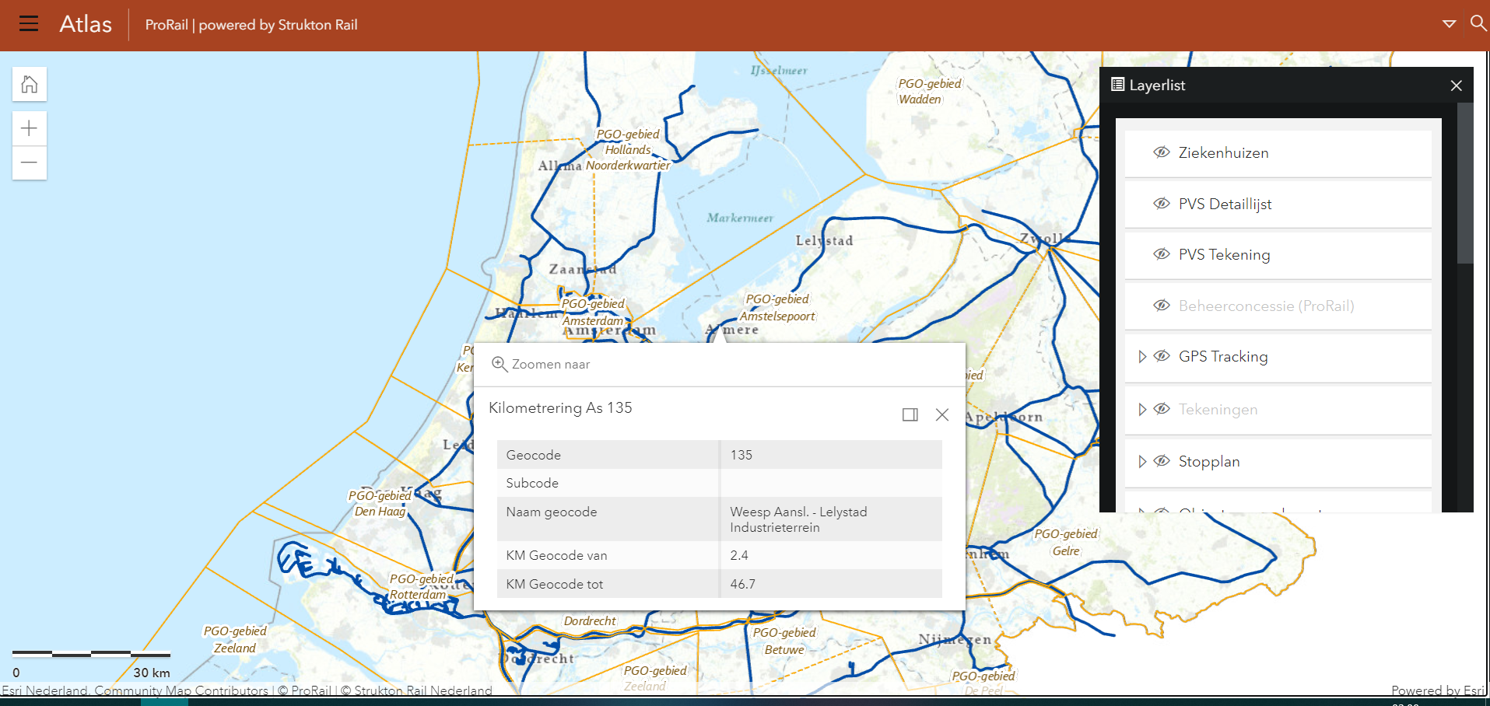The width and height of the screenshot is (1490, 706).
Task: Click the PGO-gebied Amstelsepoort map label
Action: point(777,308)
